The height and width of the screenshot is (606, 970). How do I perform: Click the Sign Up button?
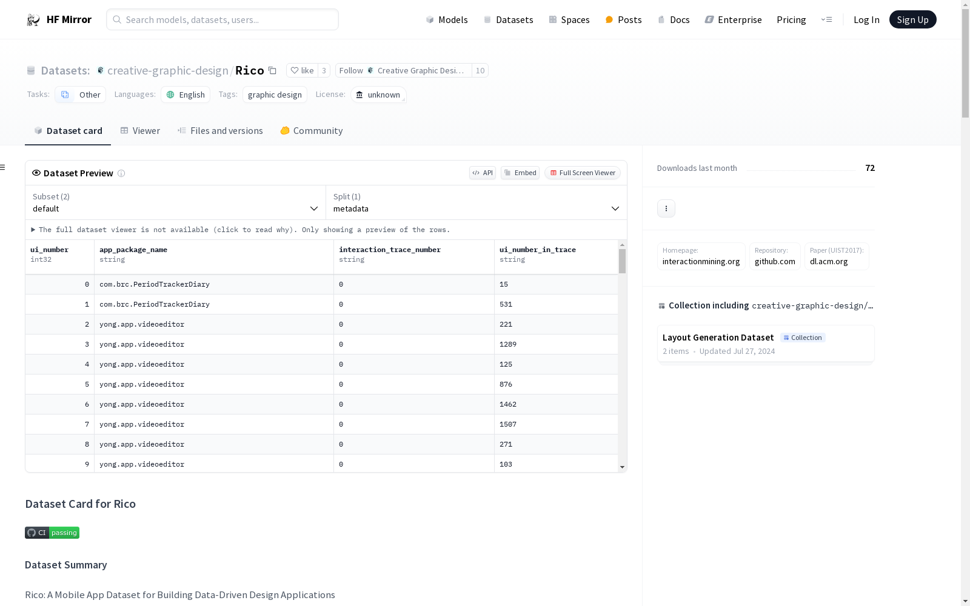point(912,20)
